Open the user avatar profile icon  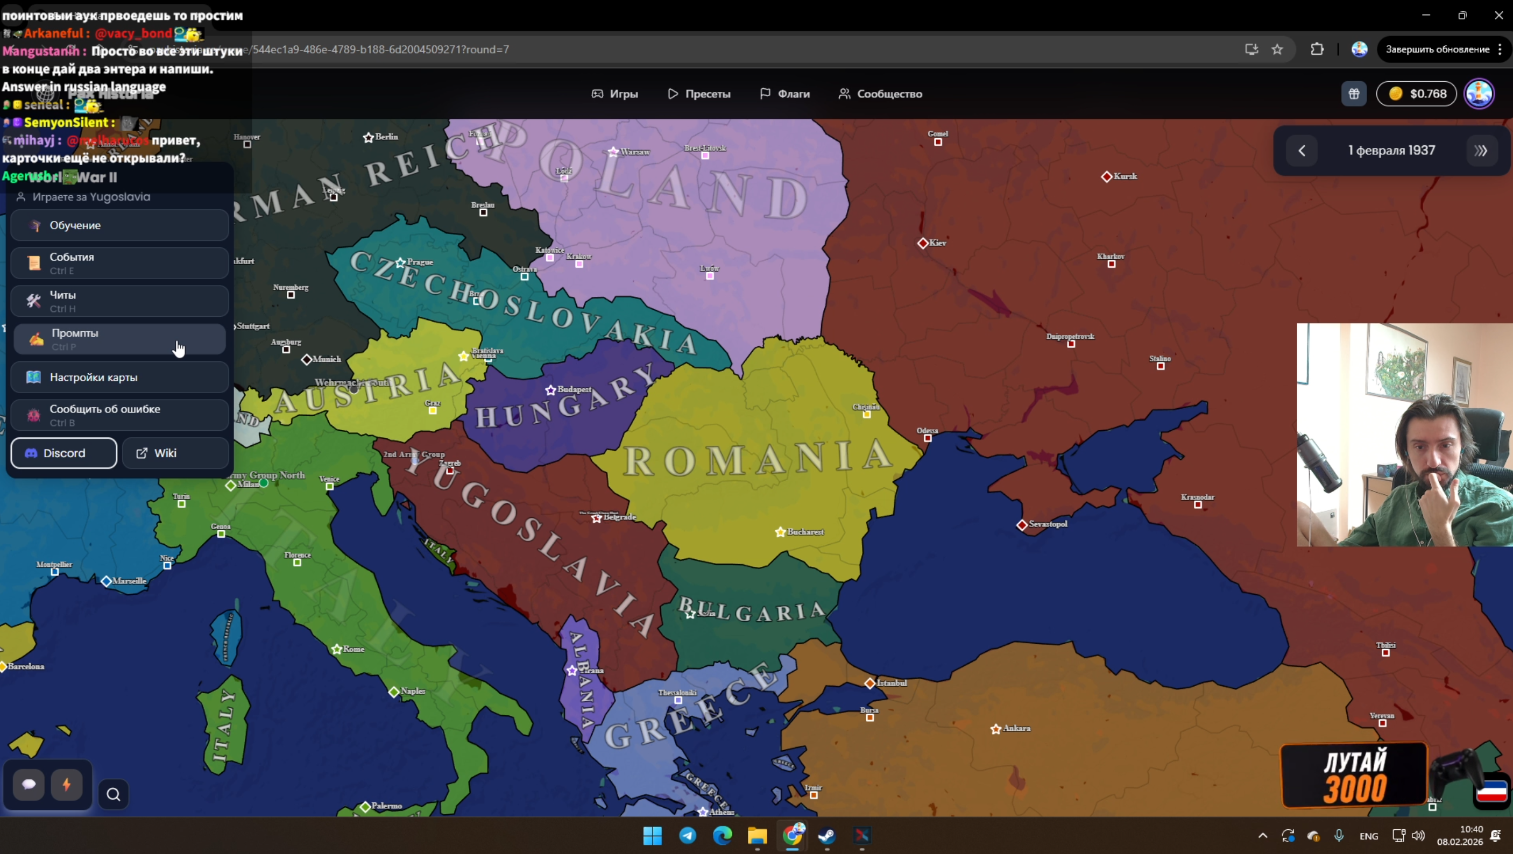coord(1479,94)
